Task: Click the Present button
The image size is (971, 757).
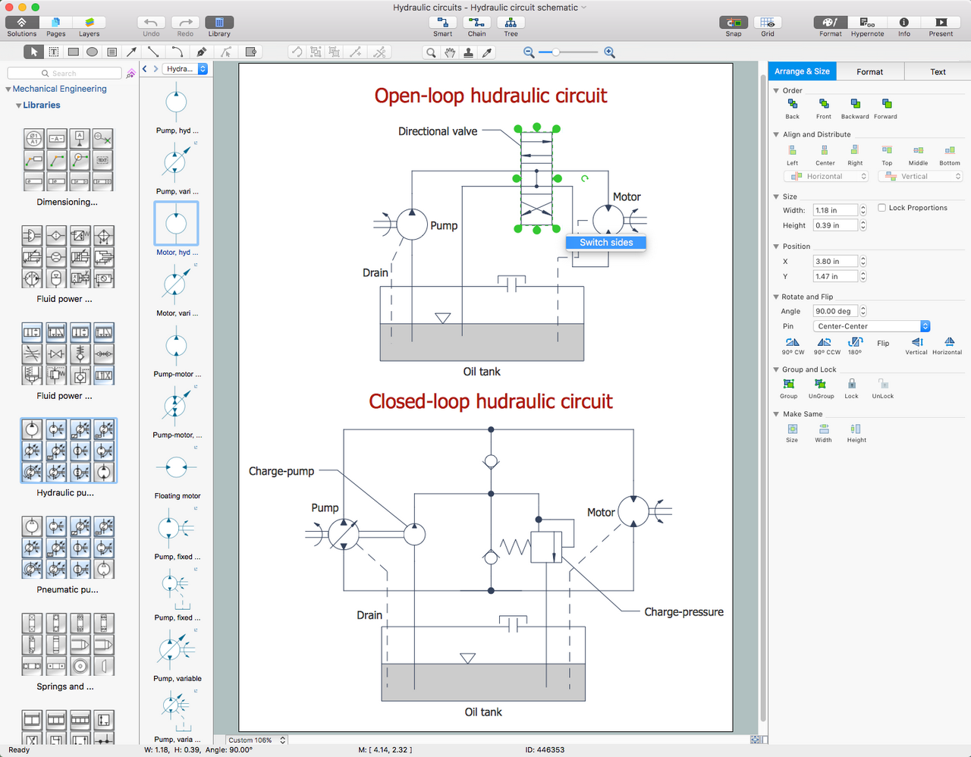Action: 941,23
